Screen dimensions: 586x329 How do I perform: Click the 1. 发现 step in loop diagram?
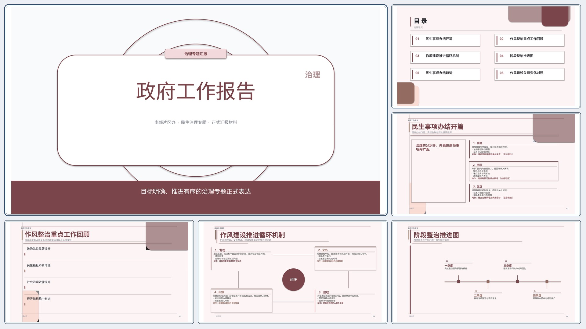(x=242, y=258)
